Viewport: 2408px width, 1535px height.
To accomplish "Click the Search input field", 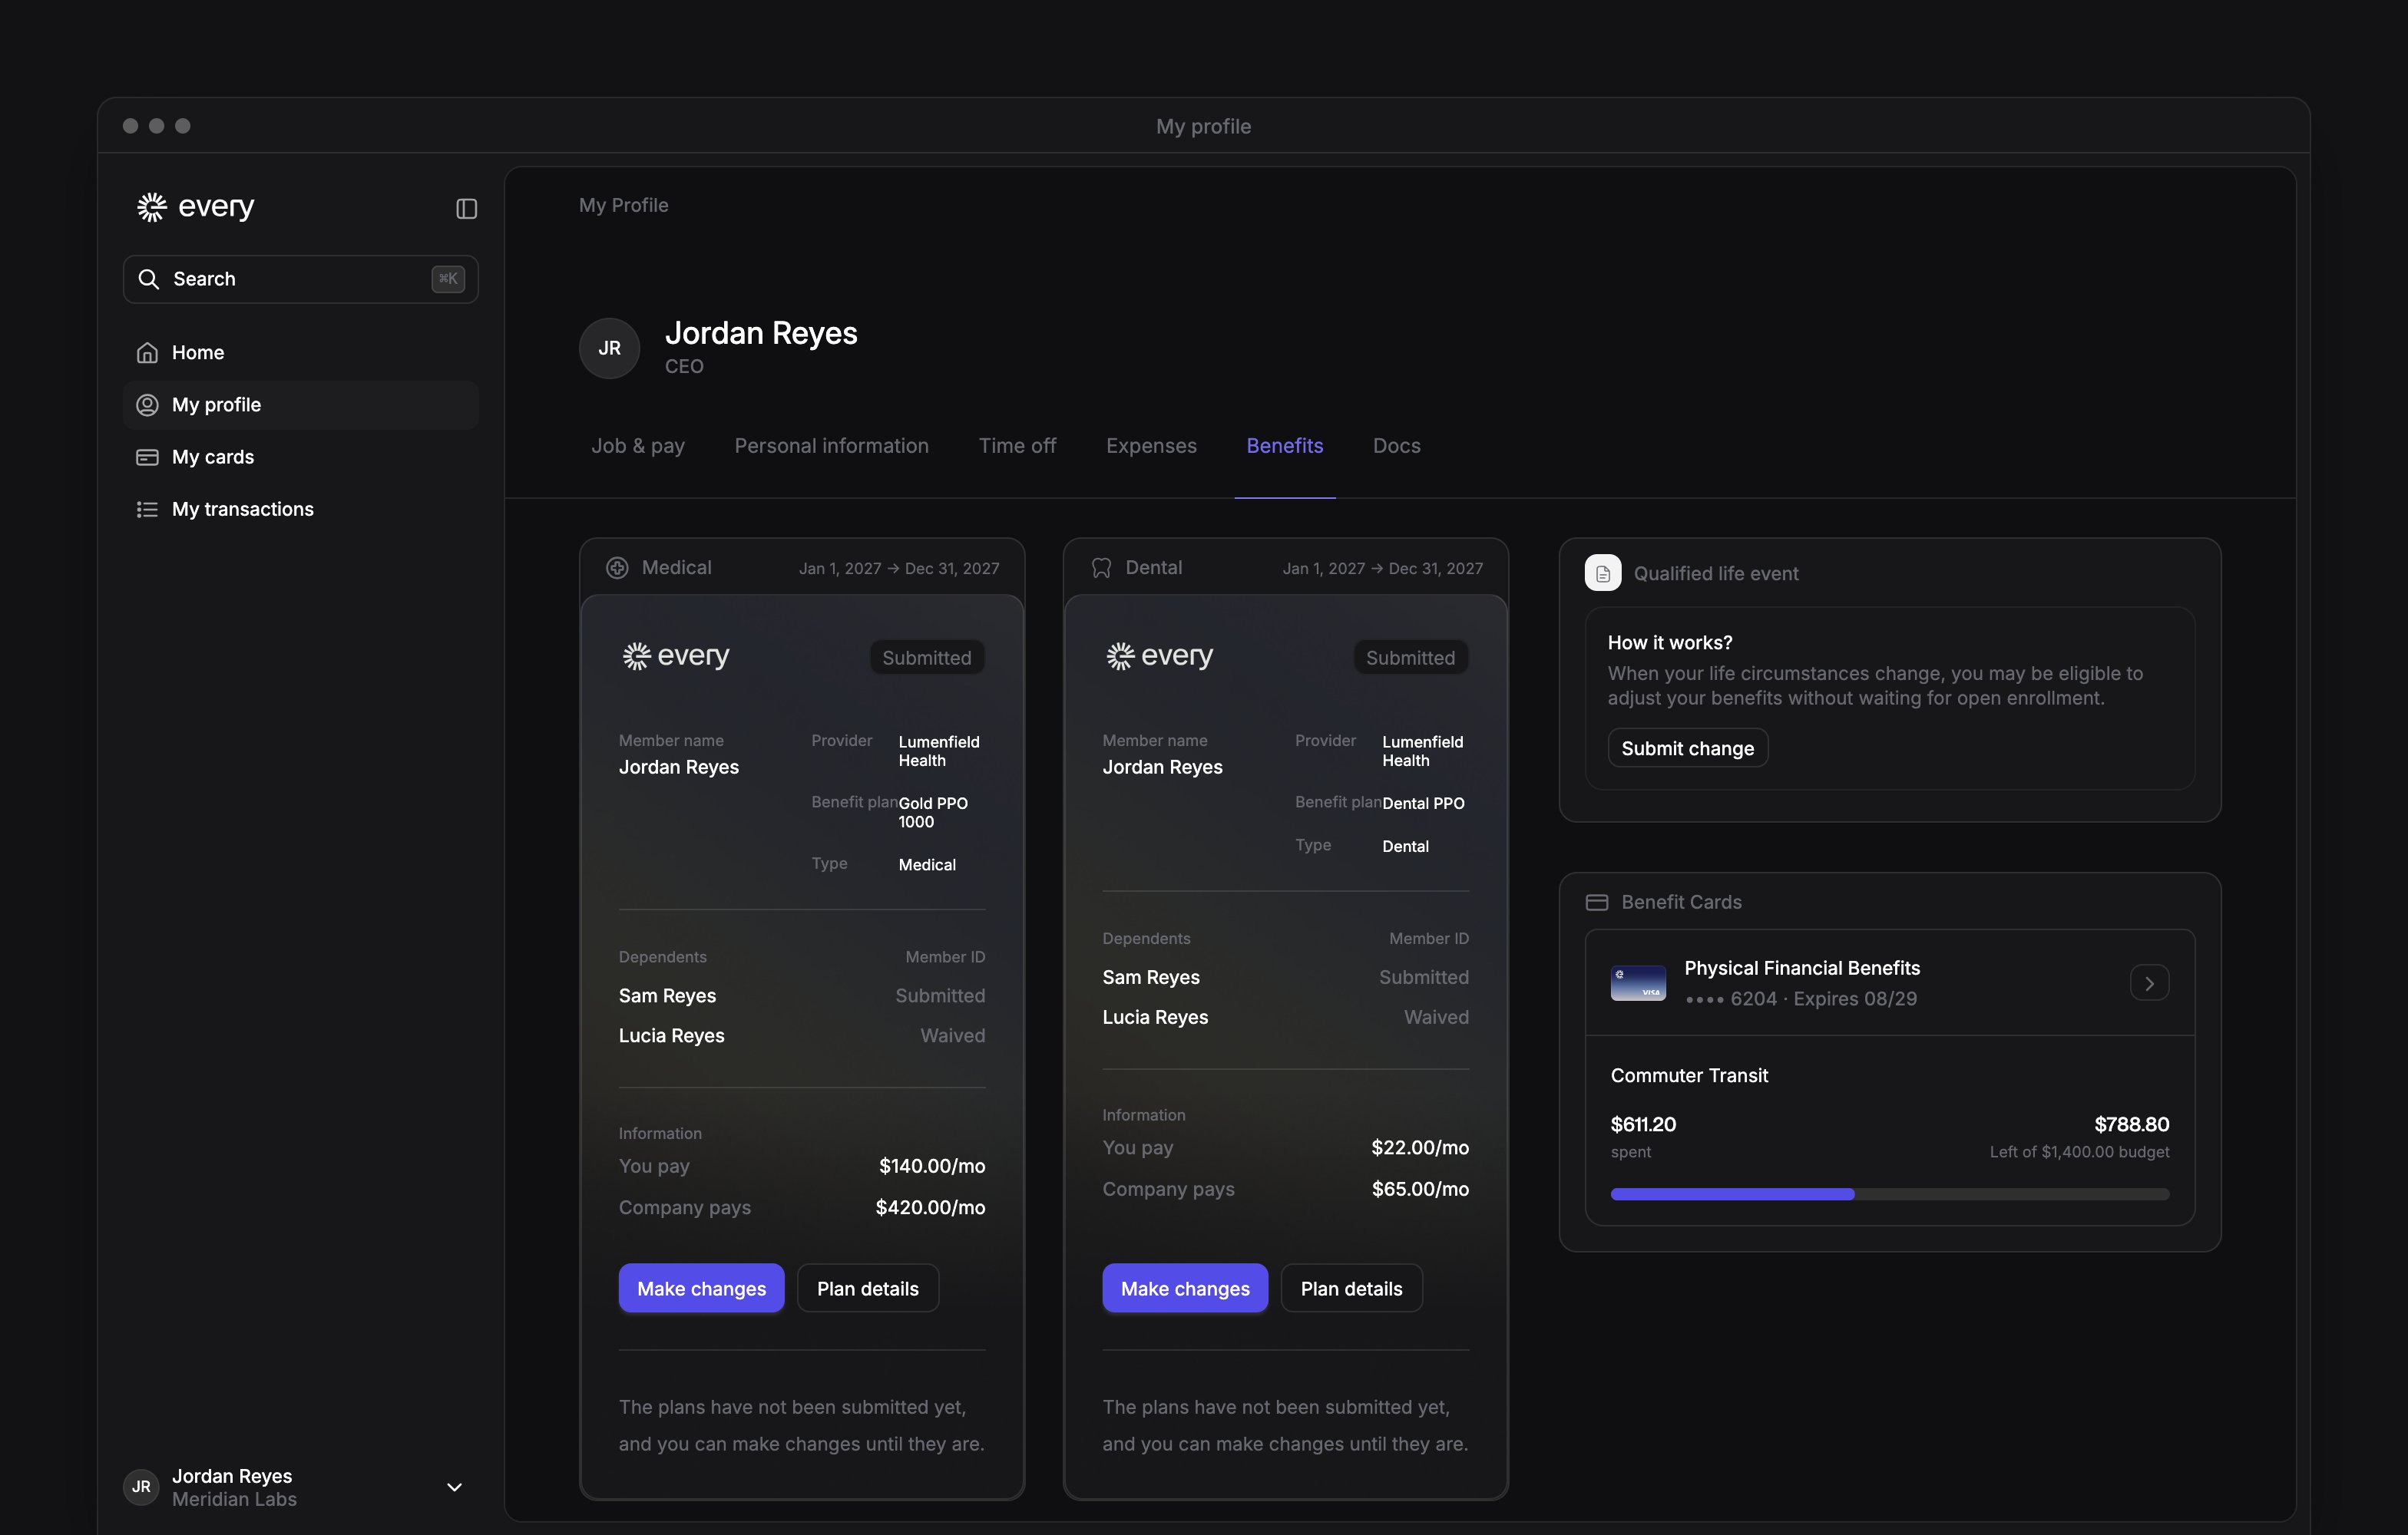I will 300,279.
